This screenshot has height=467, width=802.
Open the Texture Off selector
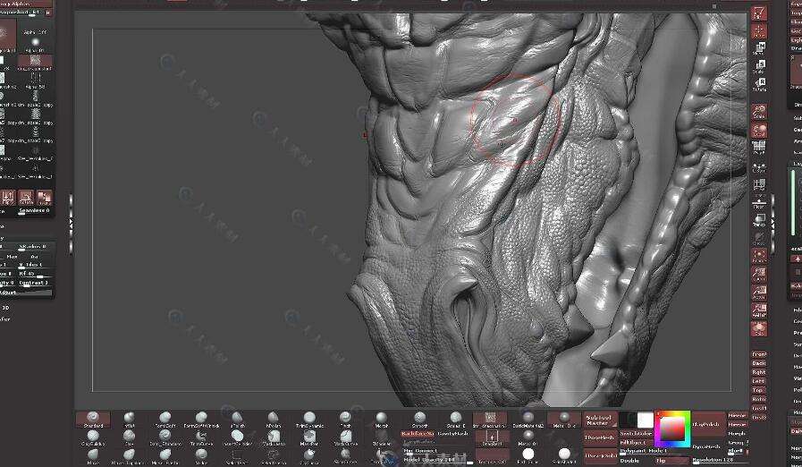[491, 455]
